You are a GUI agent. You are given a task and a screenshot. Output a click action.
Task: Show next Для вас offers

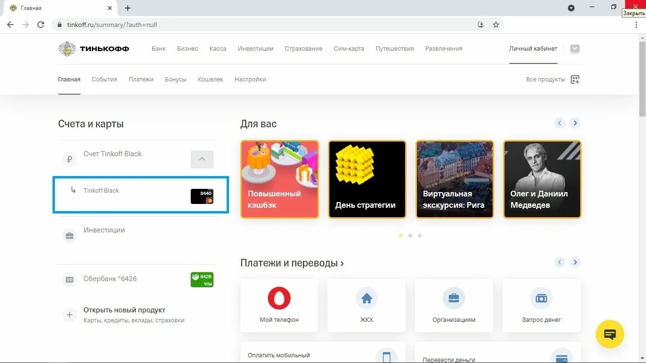(575, 123)
